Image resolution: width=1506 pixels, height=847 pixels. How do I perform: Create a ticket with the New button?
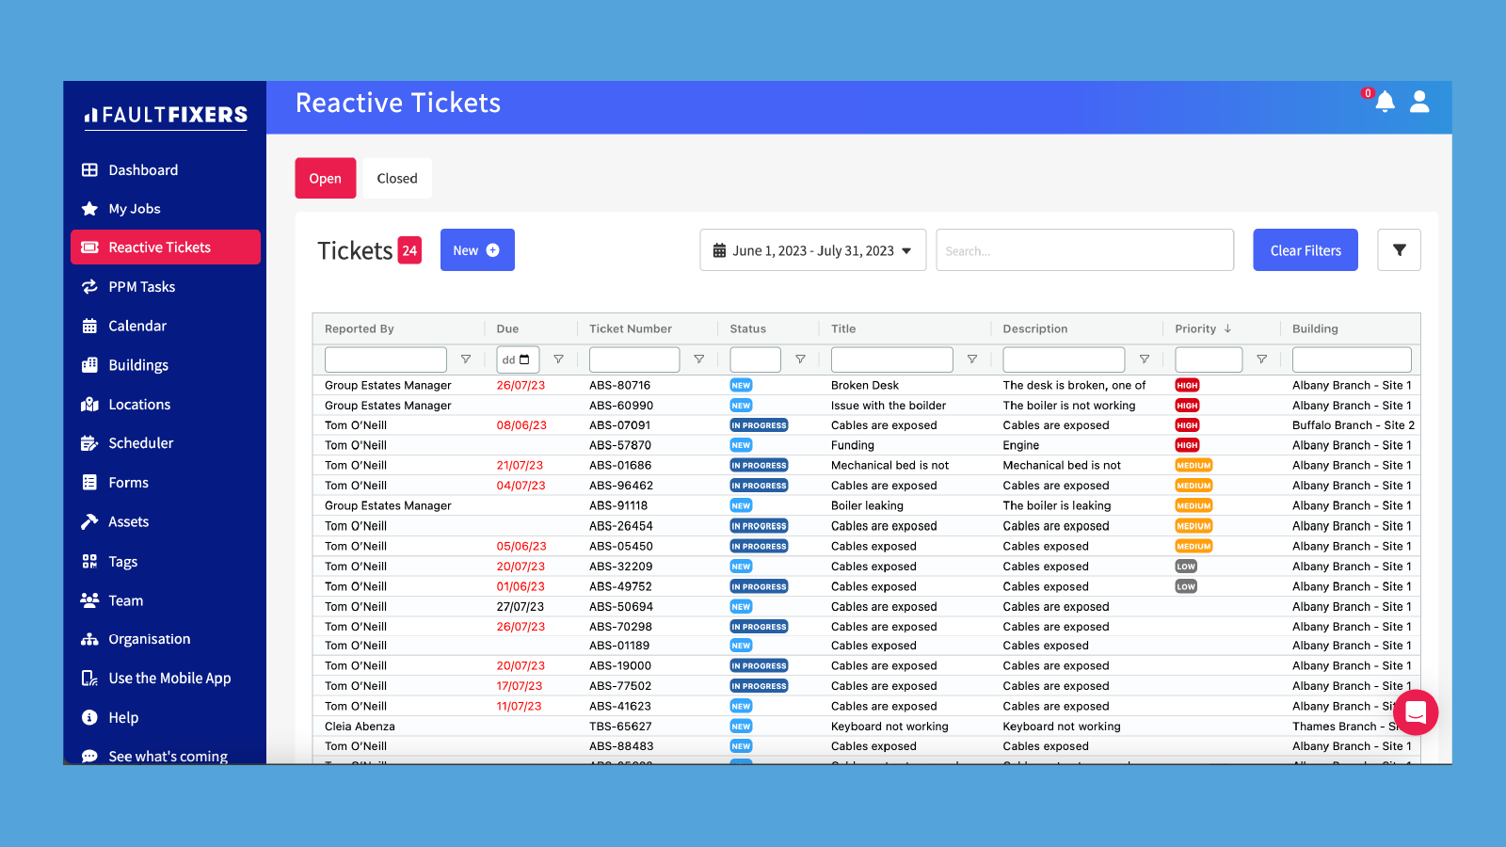point(477,249)
